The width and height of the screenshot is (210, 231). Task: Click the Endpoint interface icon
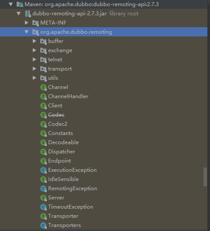43,161
